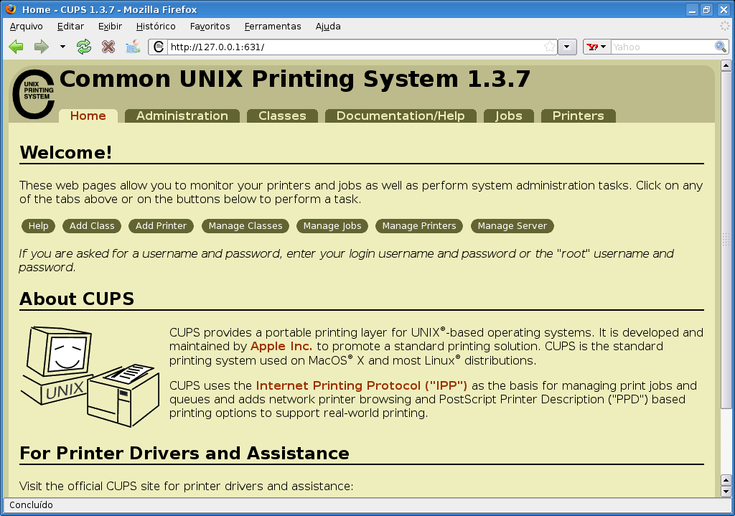This screenshot has width=735, height=516.
Task: Open the Favoritos menu
Action: pyautogui.click(x=210, y=27)
